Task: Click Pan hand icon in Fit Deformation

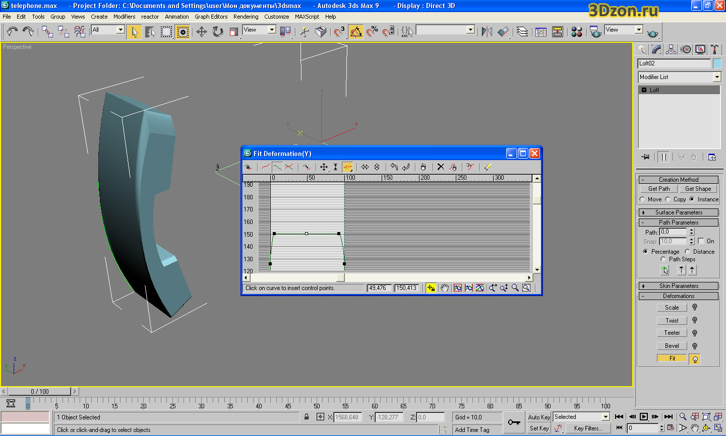Action: (x=444, y=288)
